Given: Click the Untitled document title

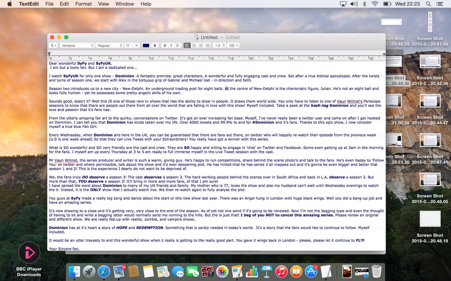Looking at the screenshot, I should tap(209, 37).
